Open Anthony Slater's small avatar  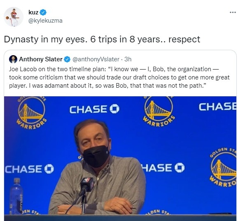(x=13, y=59)
